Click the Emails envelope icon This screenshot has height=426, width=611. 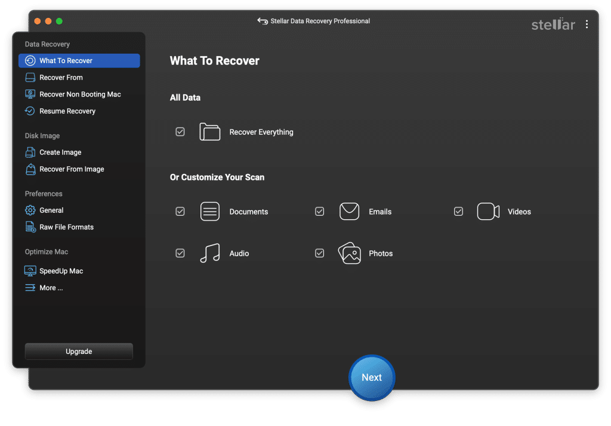point(349,212)
